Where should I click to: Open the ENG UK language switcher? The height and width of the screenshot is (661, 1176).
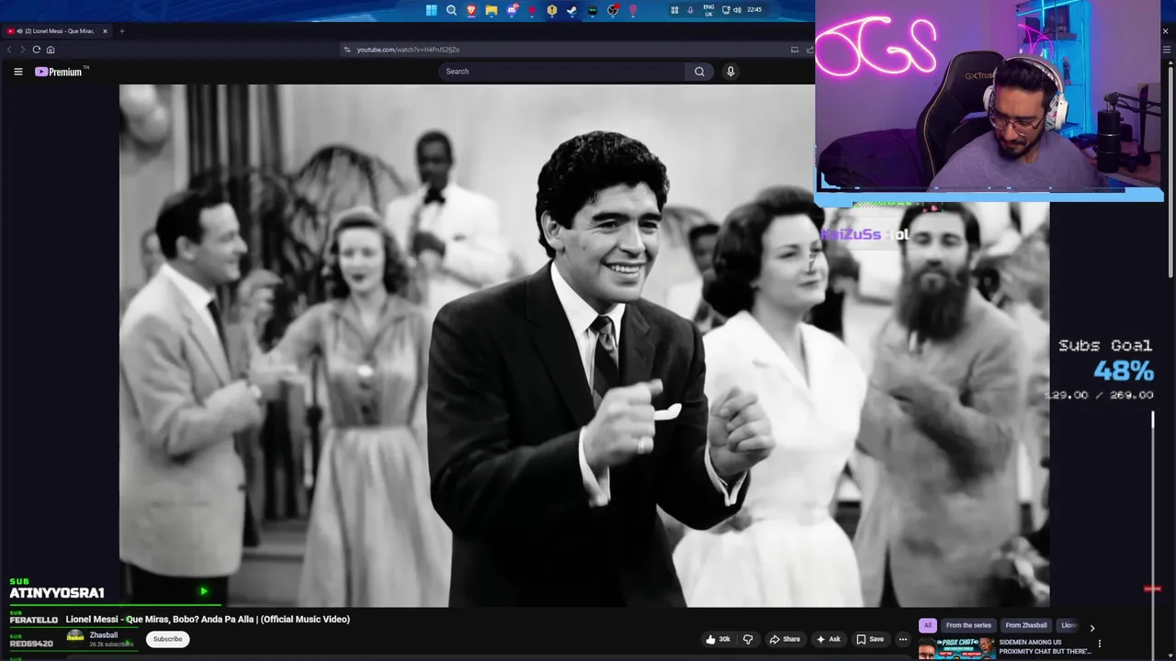tap(708, 10)
